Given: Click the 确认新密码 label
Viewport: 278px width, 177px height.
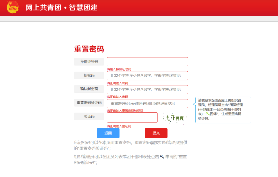Looking at the screenshot, I should pyautogui.click(x=89, y=89).
